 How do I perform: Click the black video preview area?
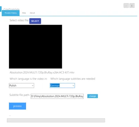35,46
